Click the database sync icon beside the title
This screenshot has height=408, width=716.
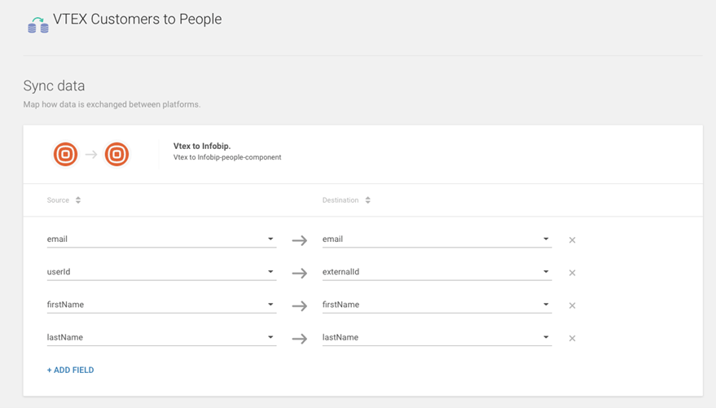point(37,24)
